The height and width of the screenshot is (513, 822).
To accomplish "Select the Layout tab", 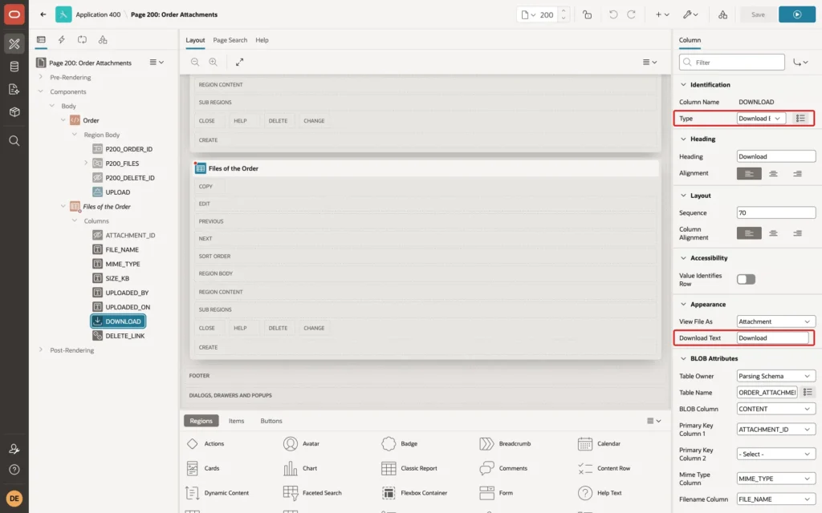I will point(195,40).
